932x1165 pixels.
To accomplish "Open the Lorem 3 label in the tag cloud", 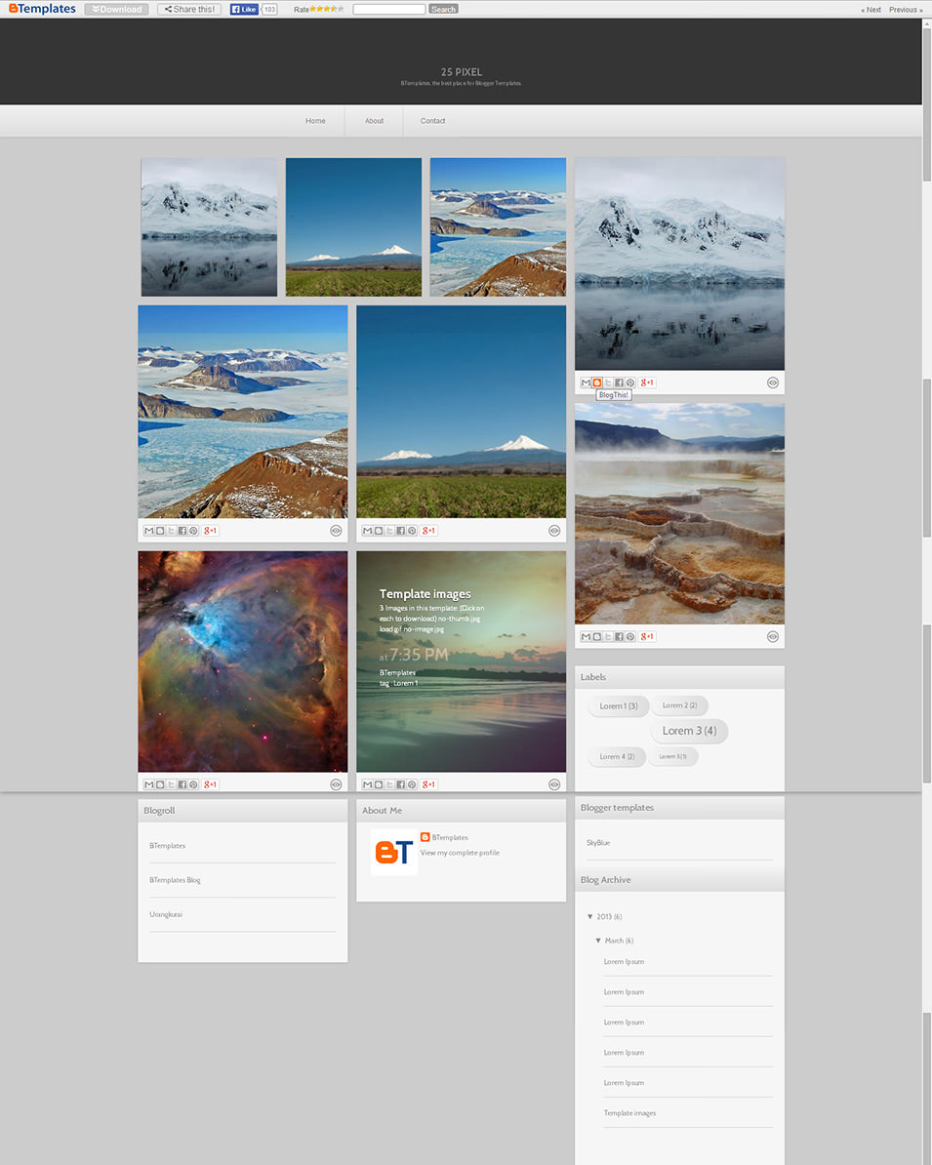I will click(688, 730).
